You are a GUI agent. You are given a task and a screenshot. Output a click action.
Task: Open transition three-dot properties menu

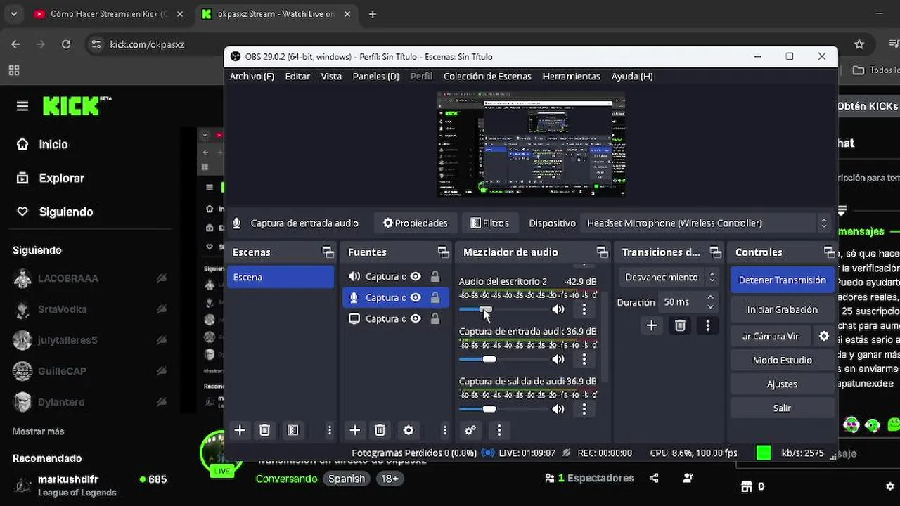pos(708,325)
